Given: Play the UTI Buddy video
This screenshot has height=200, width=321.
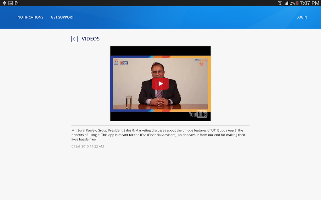Looking at the screenshot, I should click(x=160, y=84).
